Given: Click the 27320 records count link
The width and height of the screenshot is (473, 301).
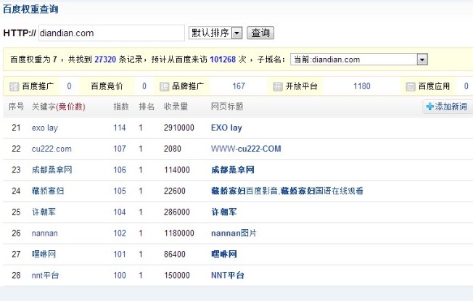Looking at the screenshot, I should [105, 59].
